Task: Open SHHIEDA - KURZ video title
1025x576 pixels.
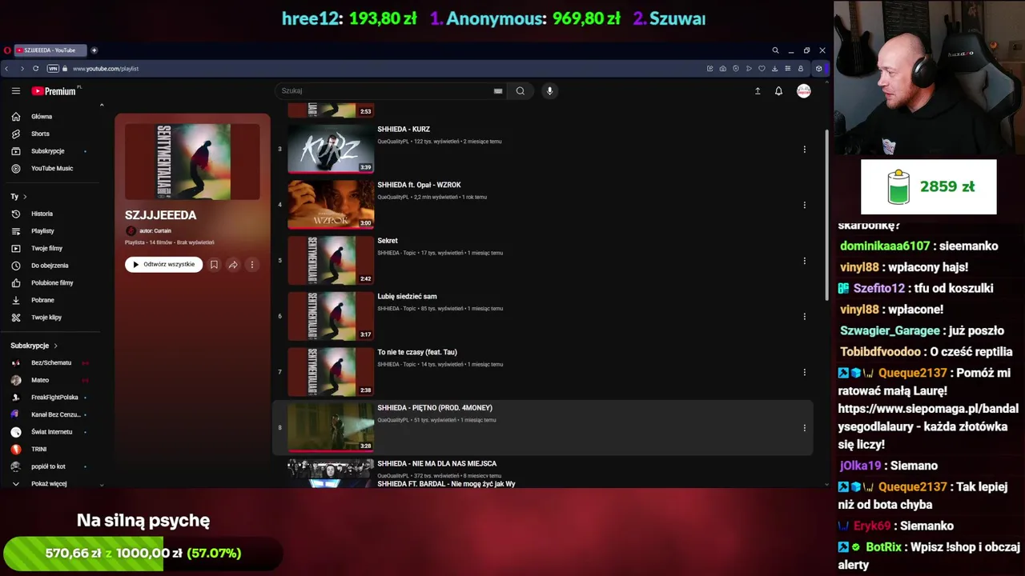Action: pyautogui.click(x=404, y=129)
